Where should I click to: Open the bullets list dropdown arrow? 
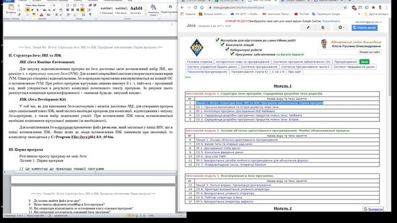[x=71, y=6]
